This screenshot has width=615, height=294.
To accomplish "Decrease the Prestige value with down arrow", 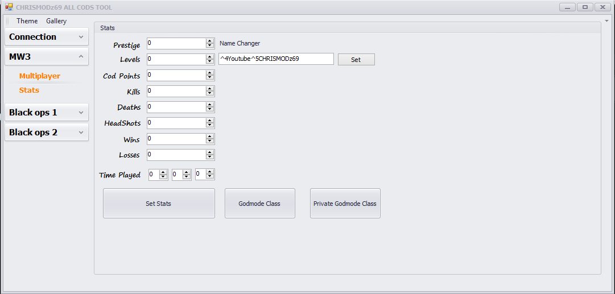I will click(210, 46).
